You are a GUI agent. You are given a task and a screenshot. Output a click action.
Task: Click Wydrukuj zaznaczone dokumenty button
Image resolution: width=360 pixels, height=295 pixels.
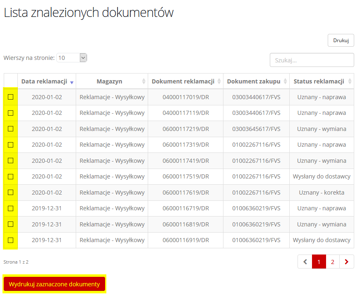54,284
